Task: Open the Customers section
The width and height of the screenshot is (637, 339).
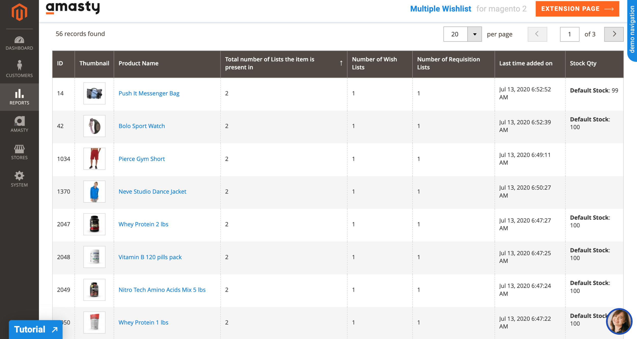Action: tap(19, 70)
